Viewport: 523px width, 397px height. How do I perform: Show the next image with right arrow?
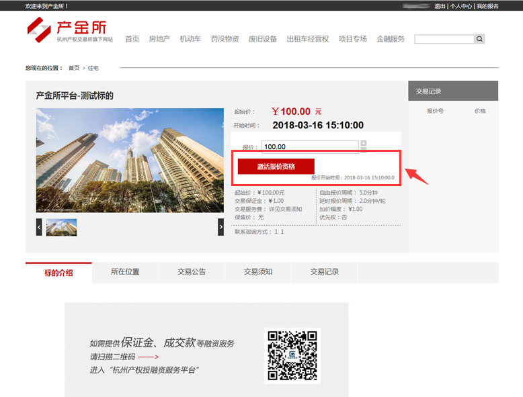click(x=220, y=227)
